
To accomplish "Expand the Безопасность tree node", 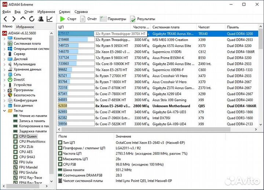I will pyautogui.click(x=4, y=95).
